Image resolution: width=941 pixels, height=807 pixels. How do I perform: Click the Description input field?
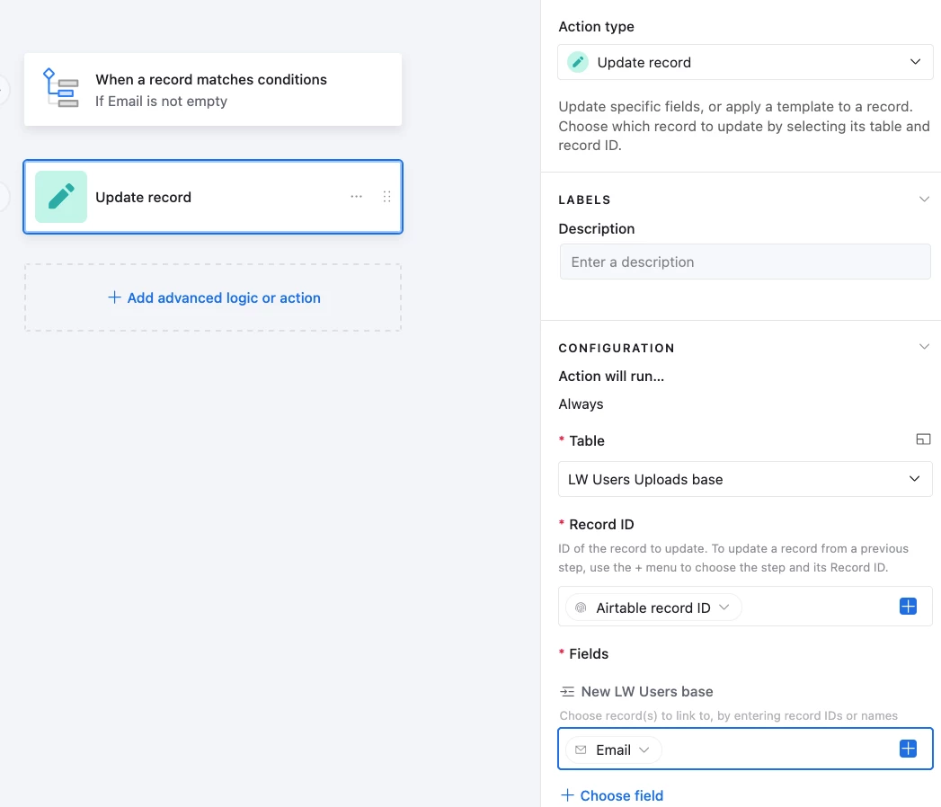pos(745,262)
